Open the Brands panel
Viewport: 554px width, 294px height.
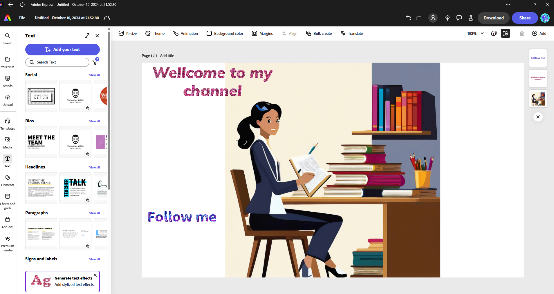pos(8,81)
